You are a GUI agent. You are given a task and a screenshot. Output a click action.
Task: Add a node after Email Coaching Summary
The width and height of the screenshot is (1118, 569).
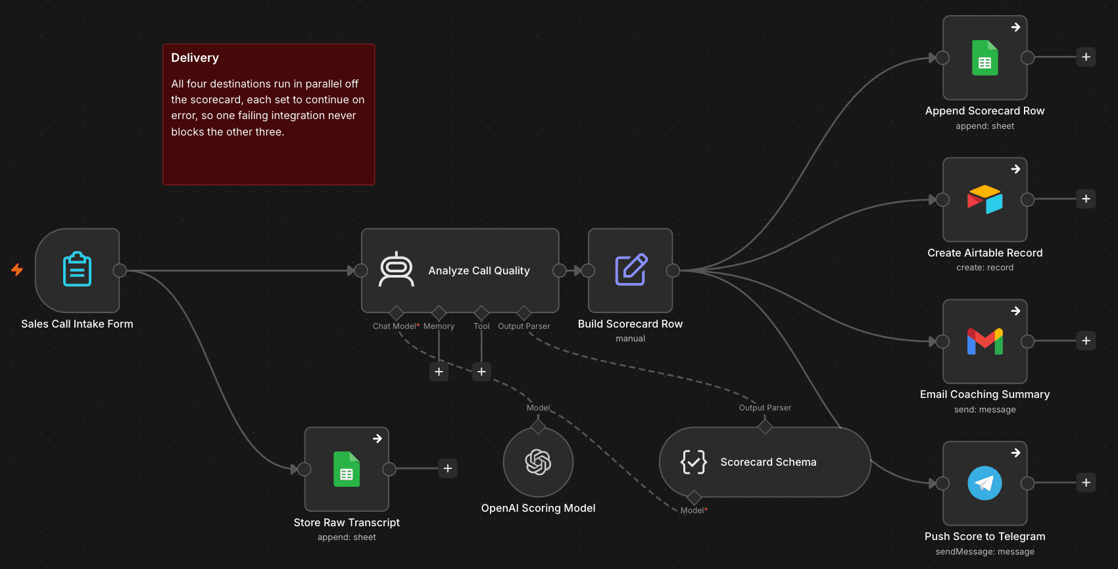click(1086, 341)
